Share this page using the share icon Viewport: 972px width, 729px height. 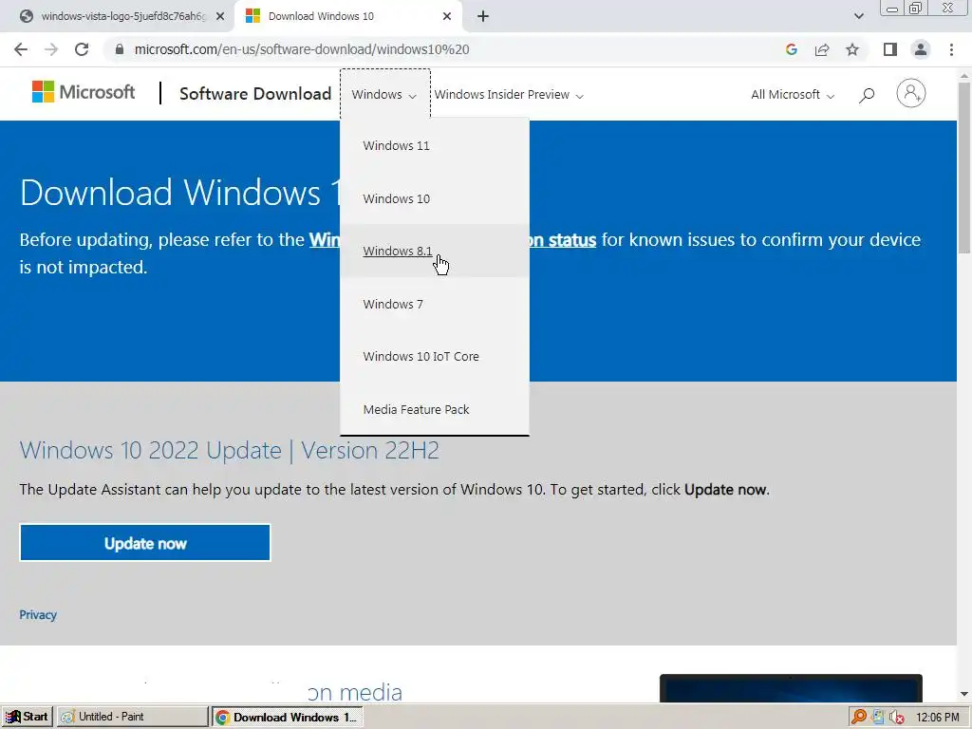(x=822, y=49)
